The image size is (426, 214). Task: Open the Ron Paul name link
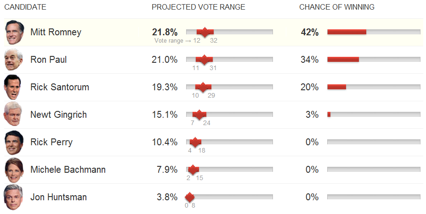click(48, 60)
